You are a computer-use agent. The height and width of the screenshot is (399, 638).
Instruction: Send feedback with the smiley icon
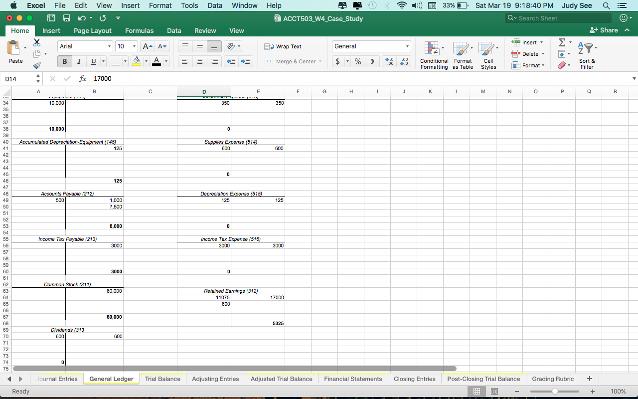(623, 18)
